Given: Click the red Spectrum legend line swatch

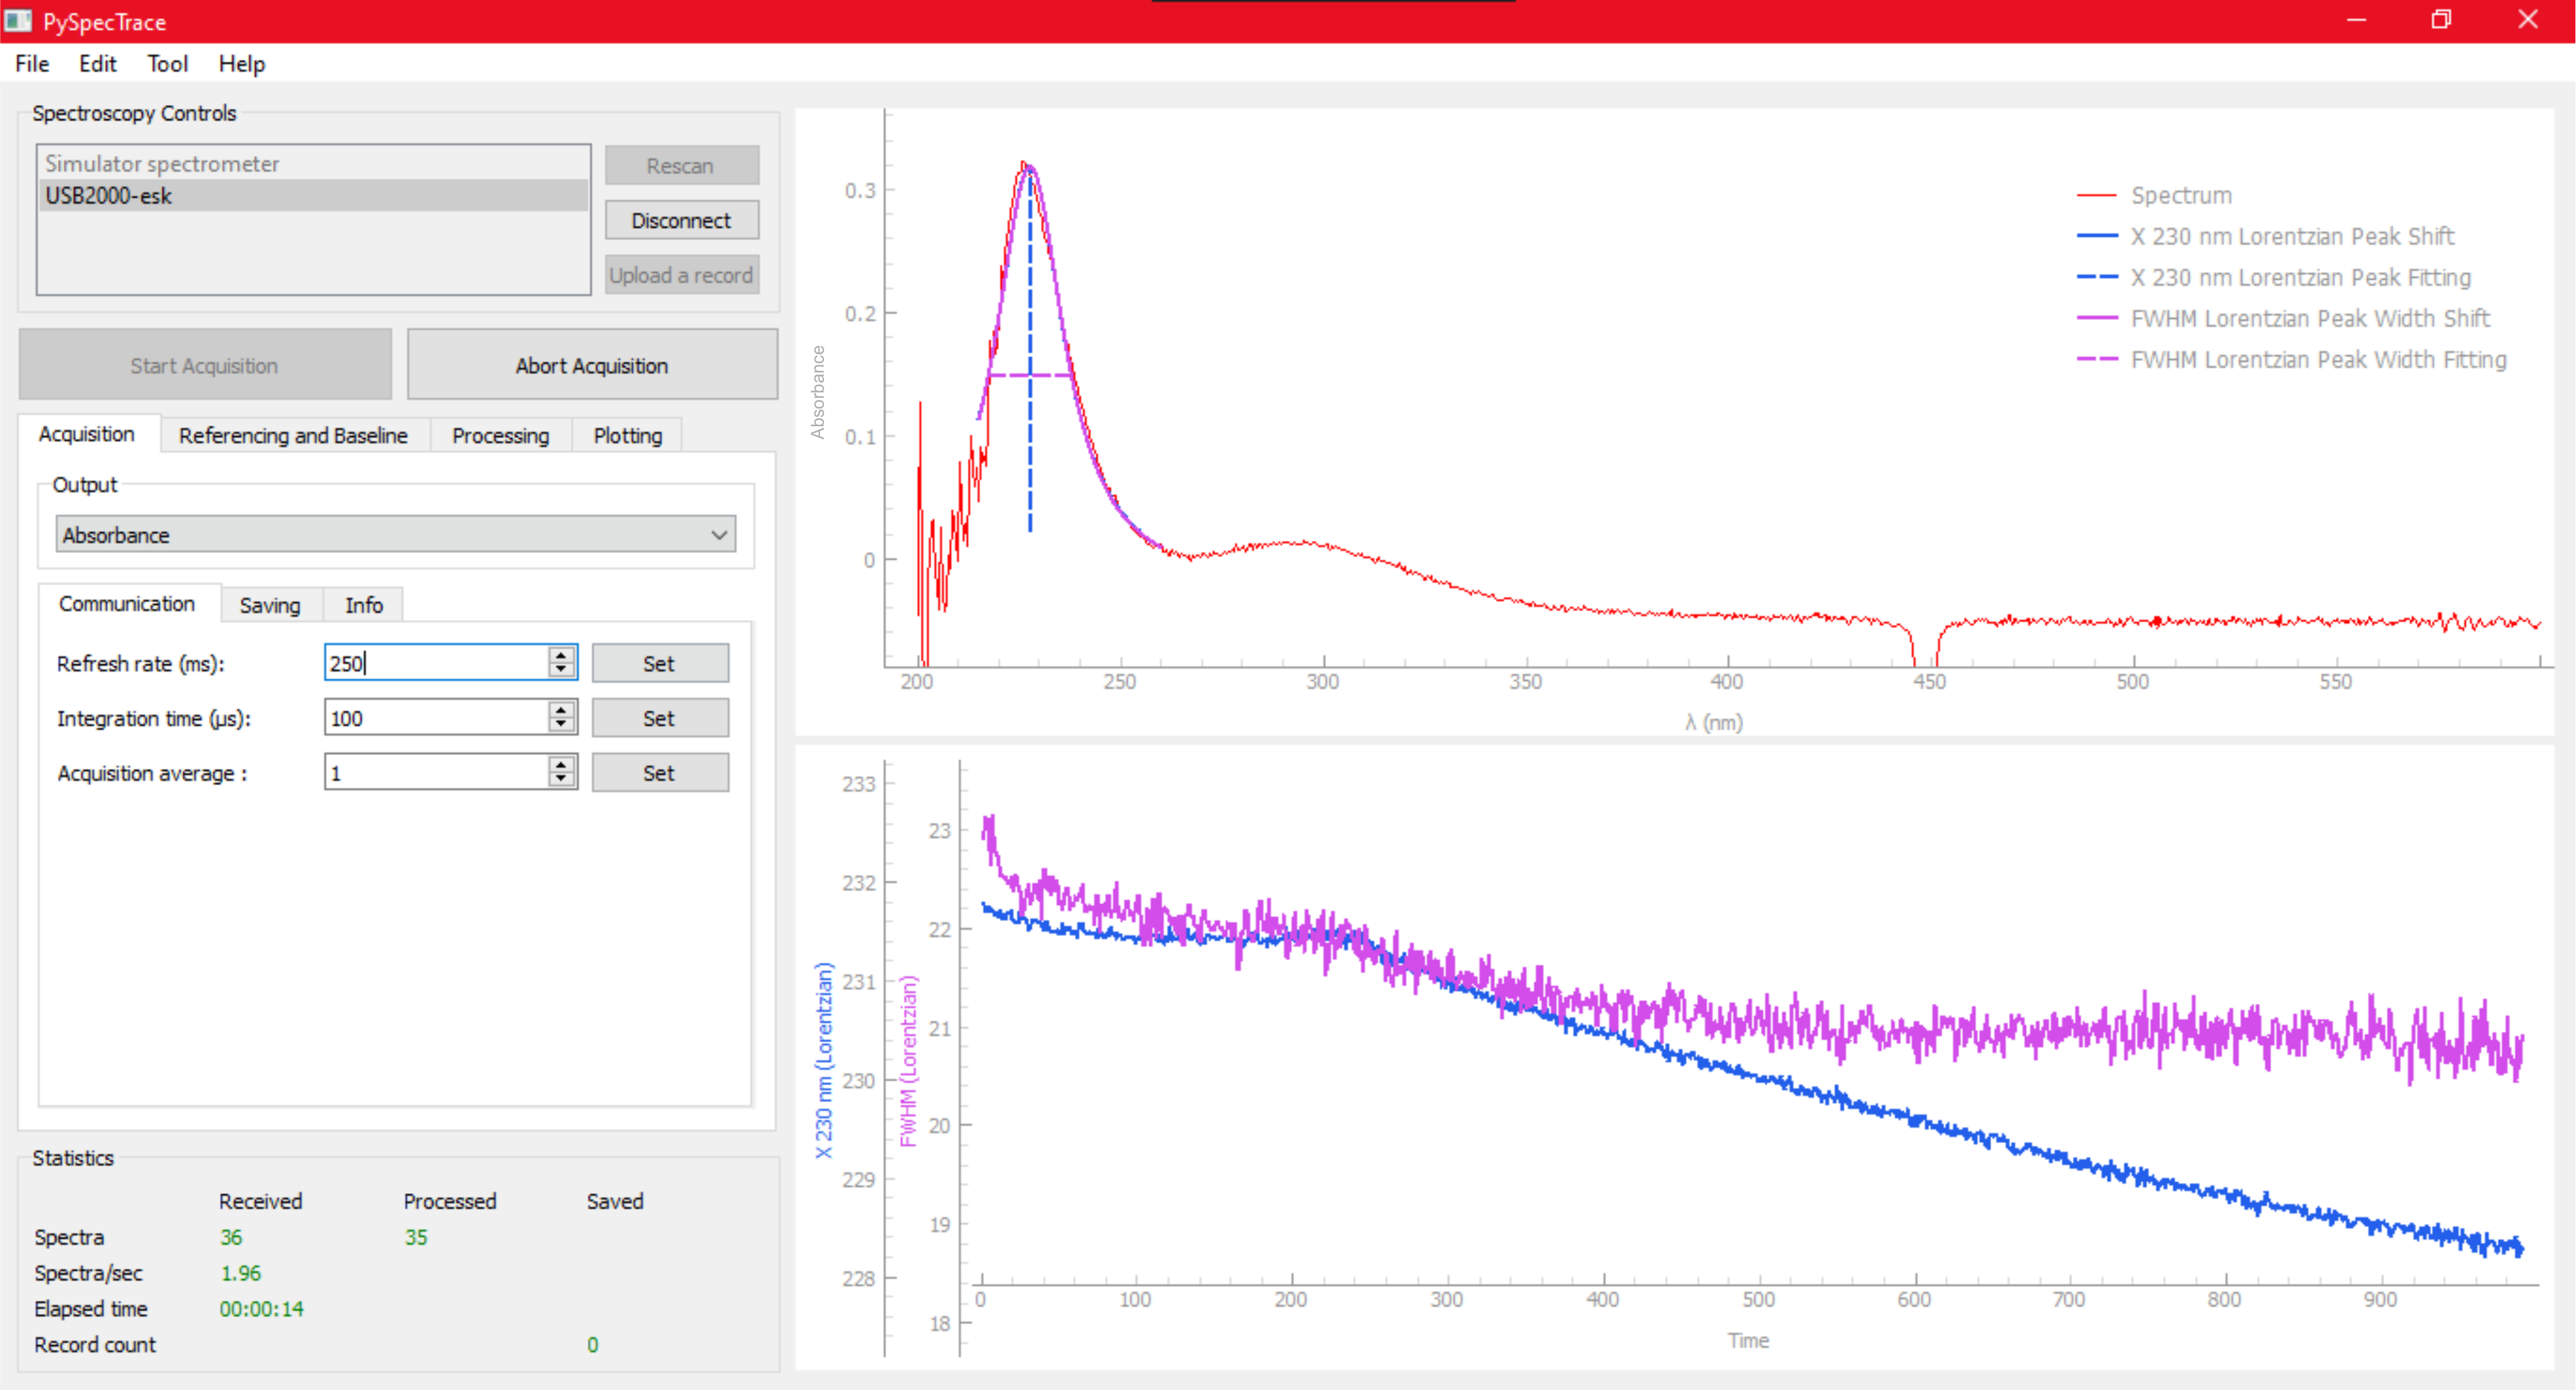Looking at the screenshot, I should [2097, 195].
